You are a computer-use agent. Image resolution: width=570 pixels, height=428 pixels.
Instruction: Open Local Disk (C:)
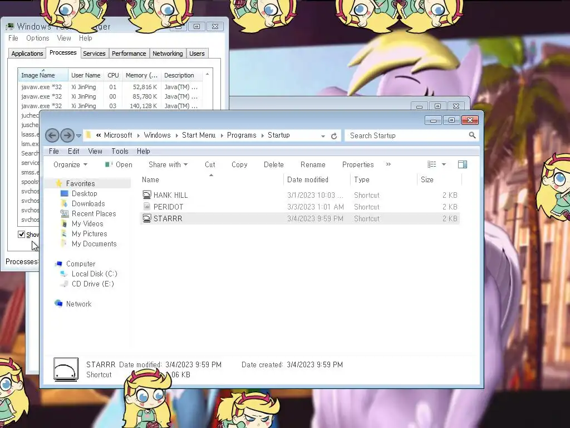click(95, 274)
